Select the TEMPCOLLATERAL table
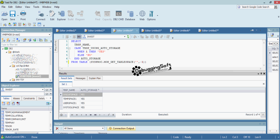 pyautogui.click(x=14, y=116)
